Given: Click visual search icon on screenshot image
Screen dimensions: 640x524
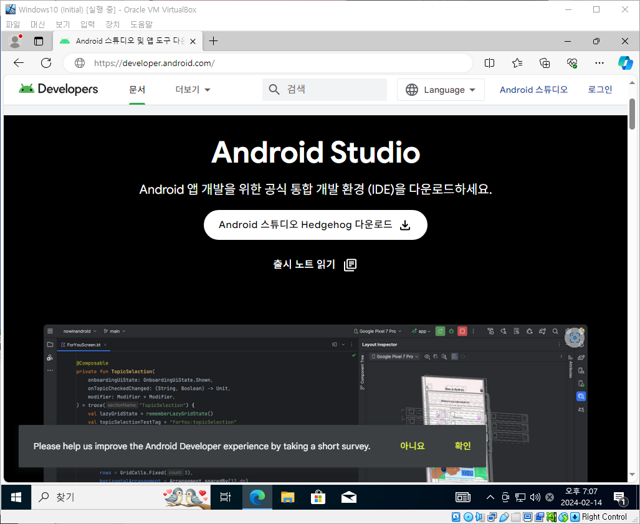Looking at the screenshot, I should click(x=575, y=338).
